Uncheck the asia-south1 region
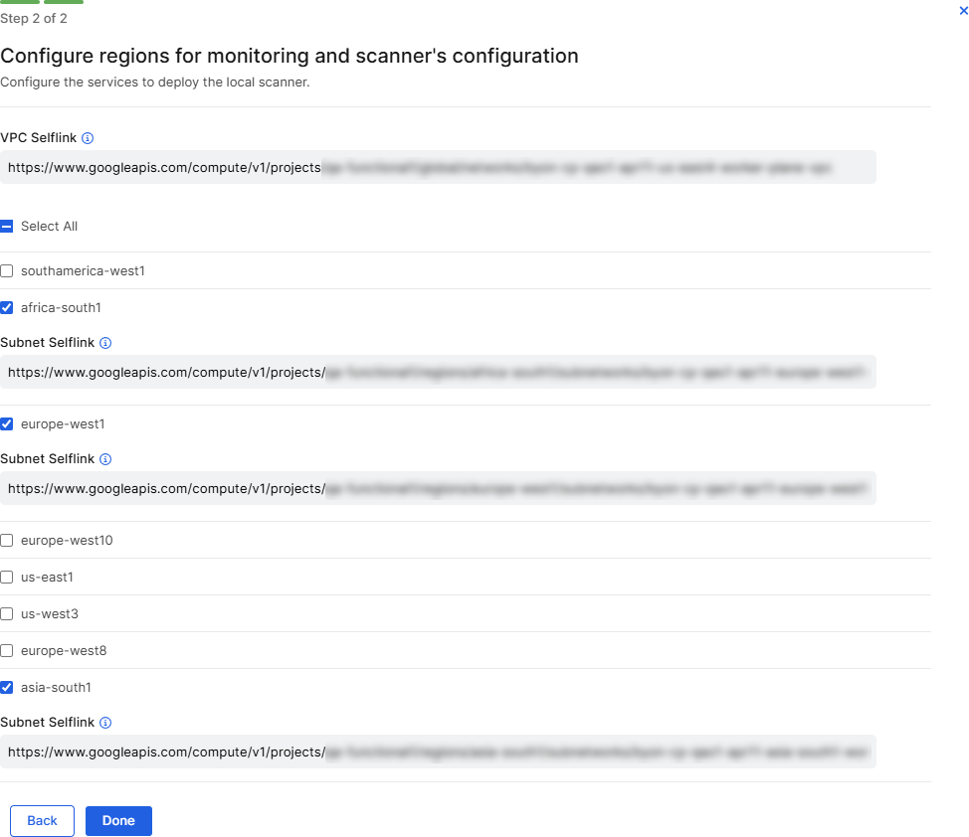 [6, 687]
